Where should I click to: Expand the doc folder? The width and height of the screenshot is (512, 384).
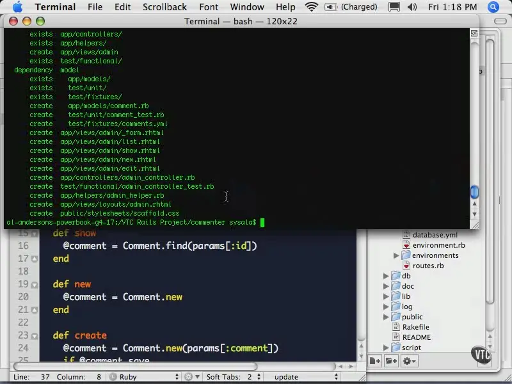[386, 286]
